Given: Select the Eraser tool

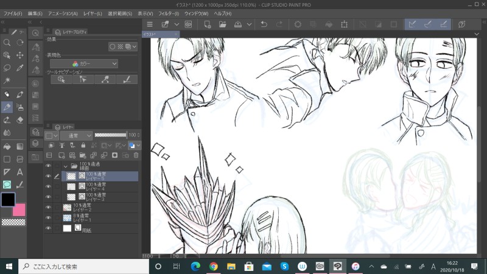Looking at the screenshot, I should pyautogui.click(x=20, y=120).
